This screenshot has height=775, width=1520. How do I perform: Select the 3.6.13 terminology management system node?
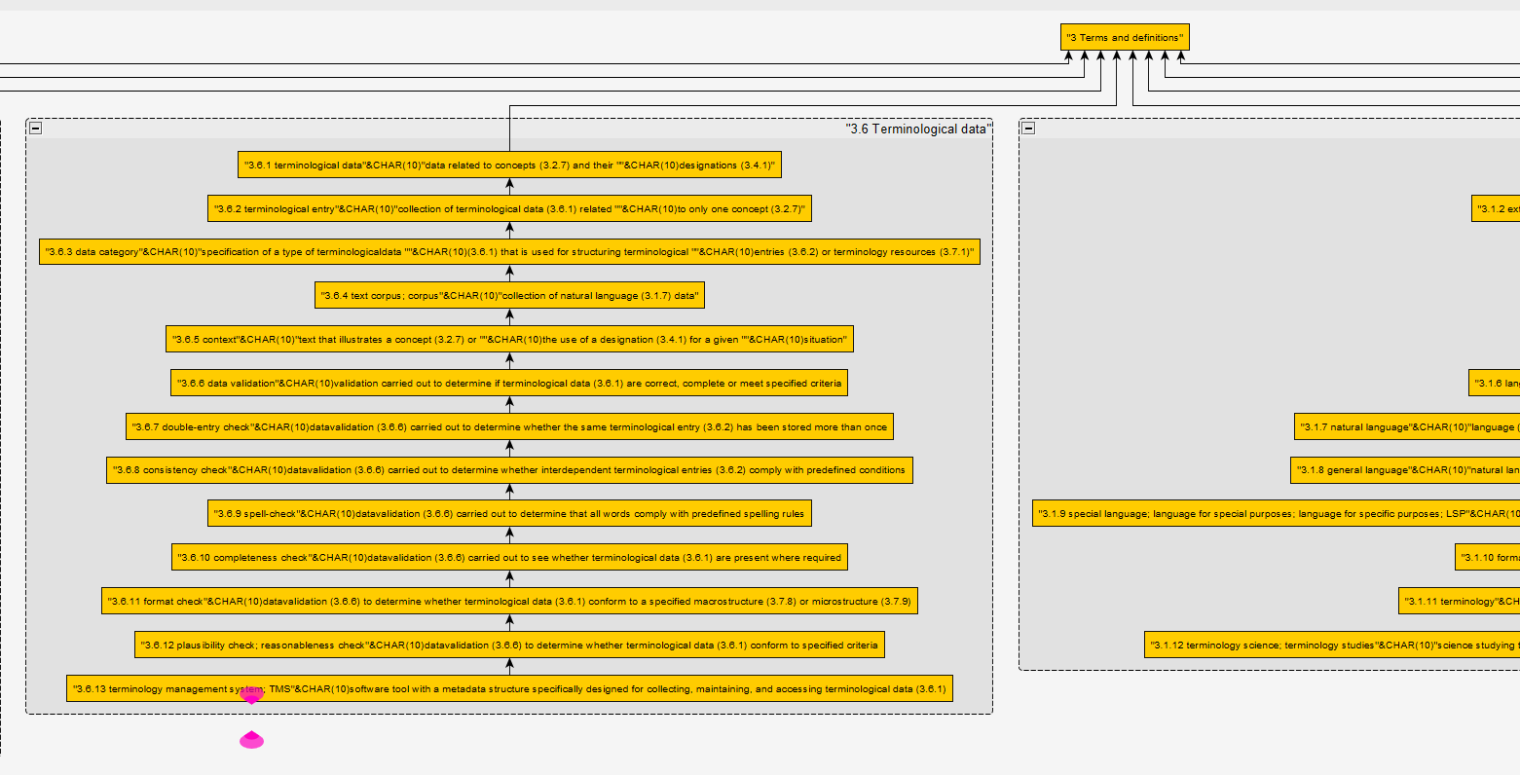(x=509, y=689)
